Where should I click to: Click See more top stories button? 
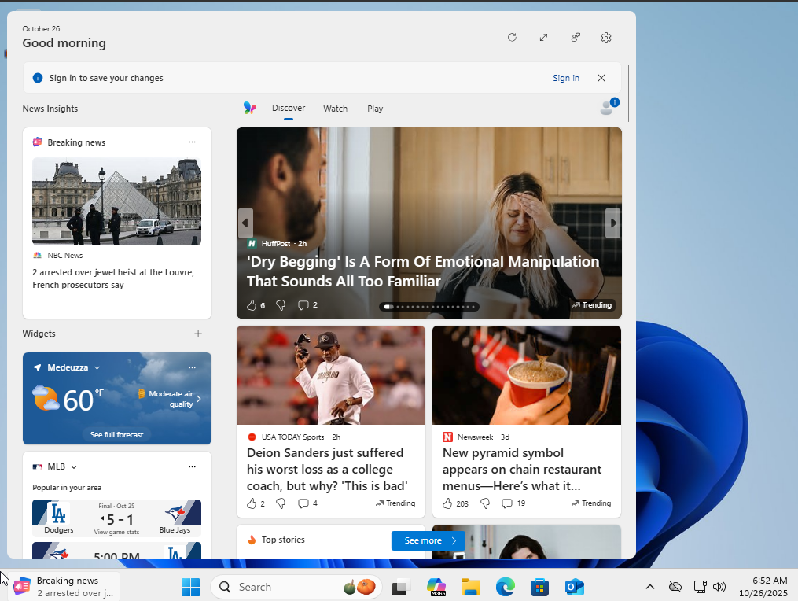click(x=428, y=540)
